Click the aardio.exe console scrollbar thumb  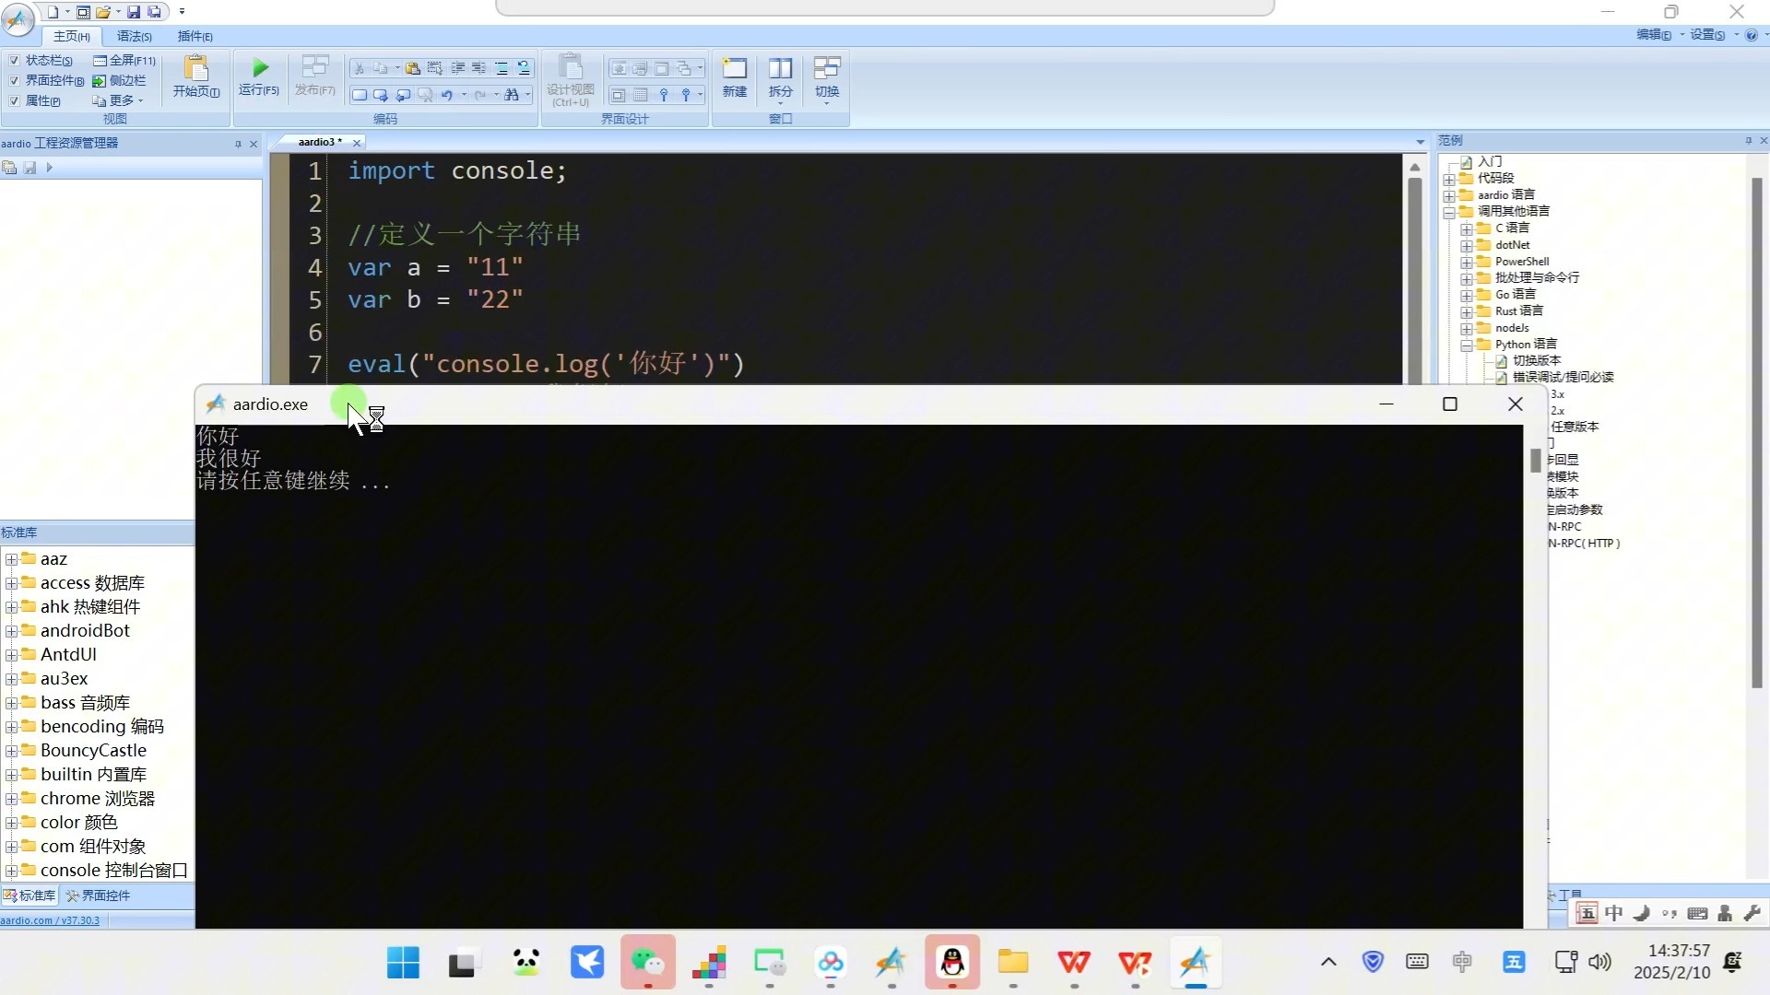[x=1535, y=460]
